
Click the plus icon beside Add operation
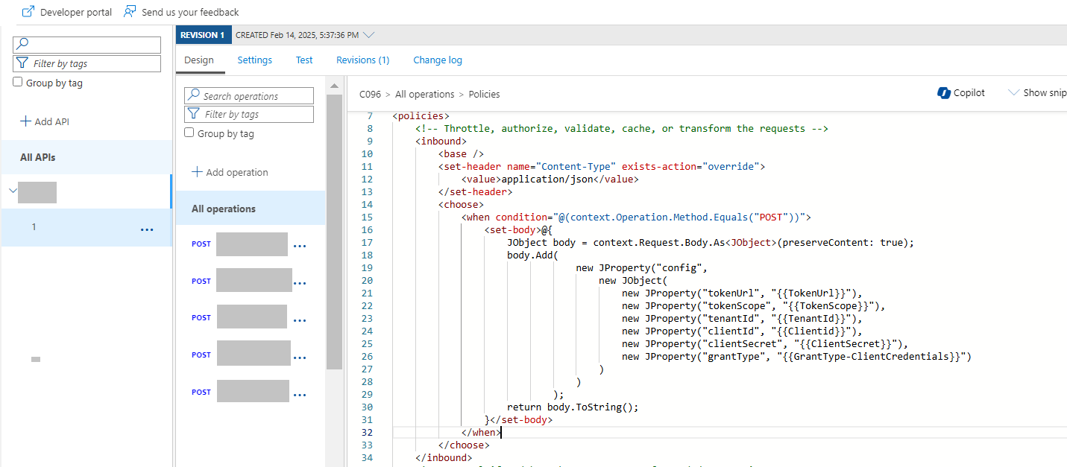[x=197, y=172]
